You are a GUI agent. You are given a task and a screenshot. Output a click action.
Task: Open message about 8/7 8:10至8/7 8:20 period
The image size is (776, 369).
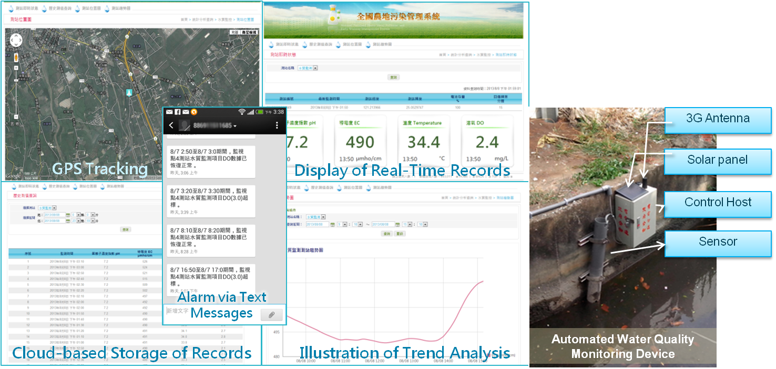211,240
